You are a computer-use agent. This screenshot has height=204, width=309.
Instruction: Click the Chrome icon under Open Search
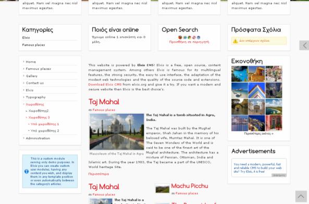point(189,37)
